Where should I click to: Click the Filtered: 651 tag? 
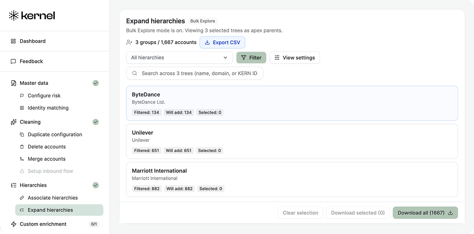[147, 151]
